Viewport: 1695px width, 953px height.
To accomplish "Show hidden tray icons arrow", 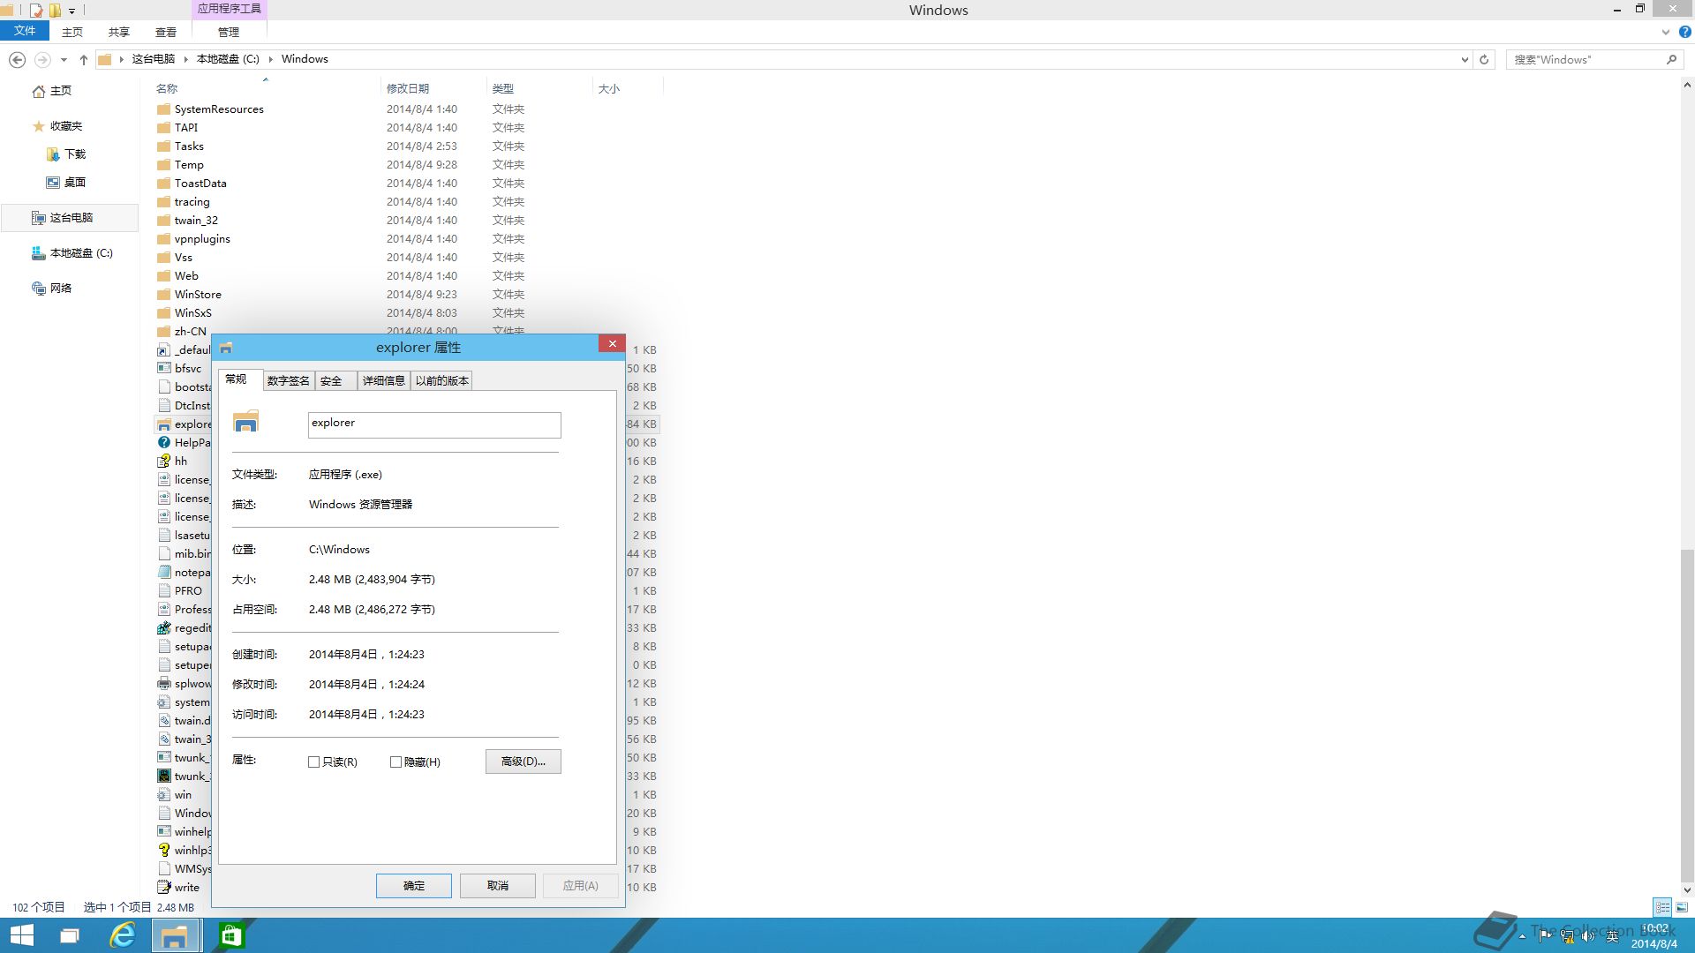I will pos(1523,936).
